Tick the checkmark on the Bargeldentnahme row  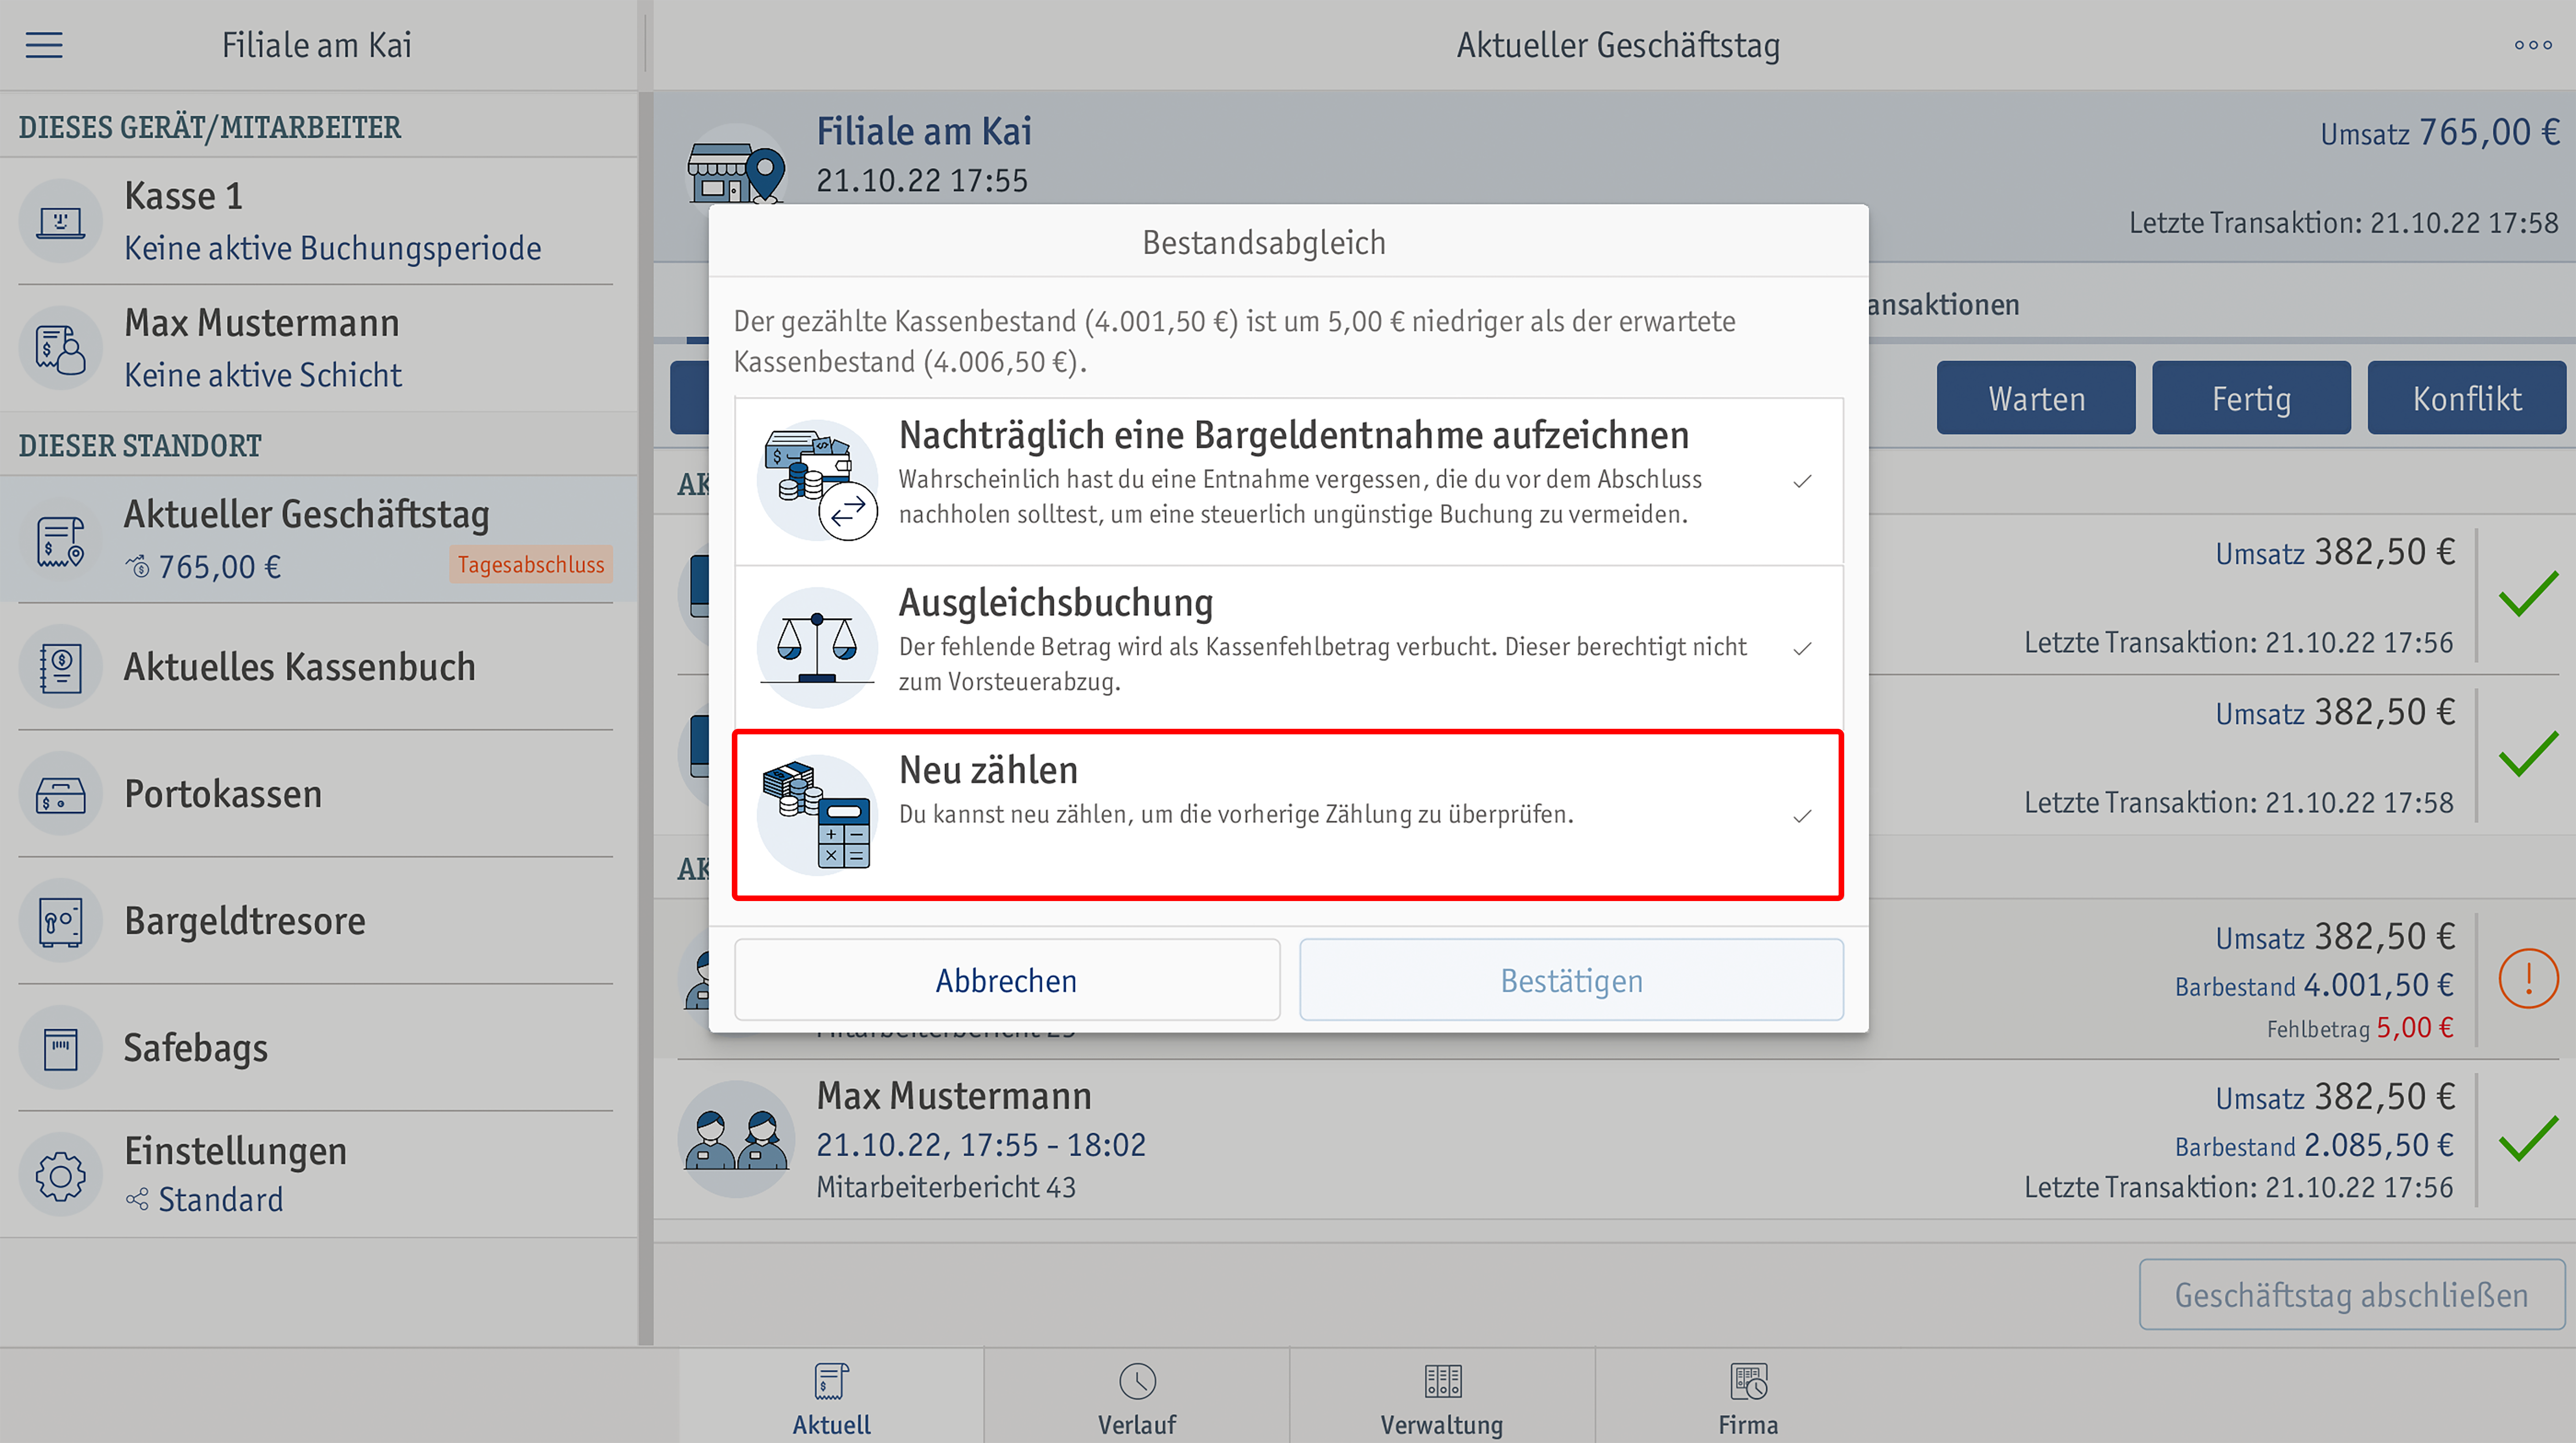[1802, 482]
